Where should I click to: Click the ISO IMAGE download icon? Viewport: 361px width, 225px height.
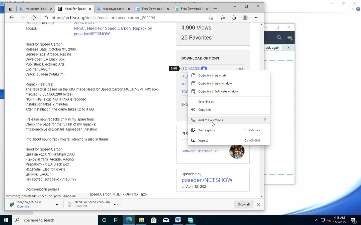[x=204, y=68]
